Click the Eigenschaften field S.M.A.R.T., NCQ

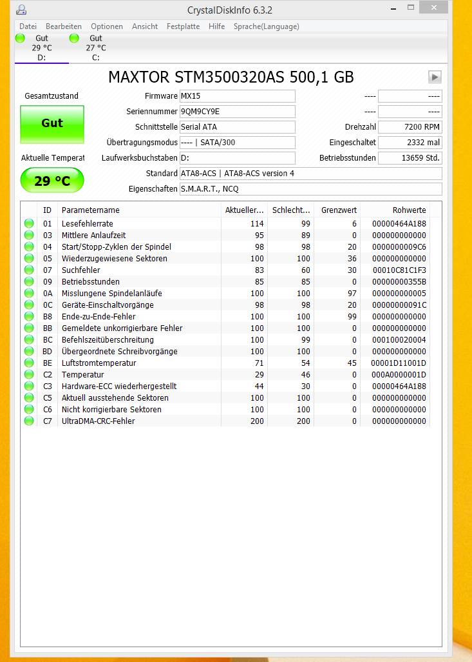coord(311,188)
